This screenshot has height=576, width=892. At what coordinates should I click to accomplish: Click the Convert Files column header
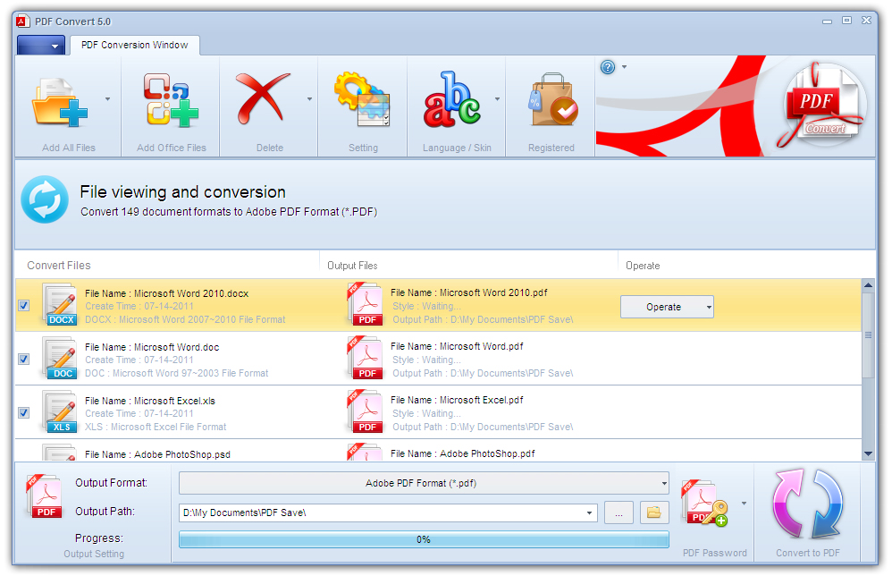tap(59, 266)
